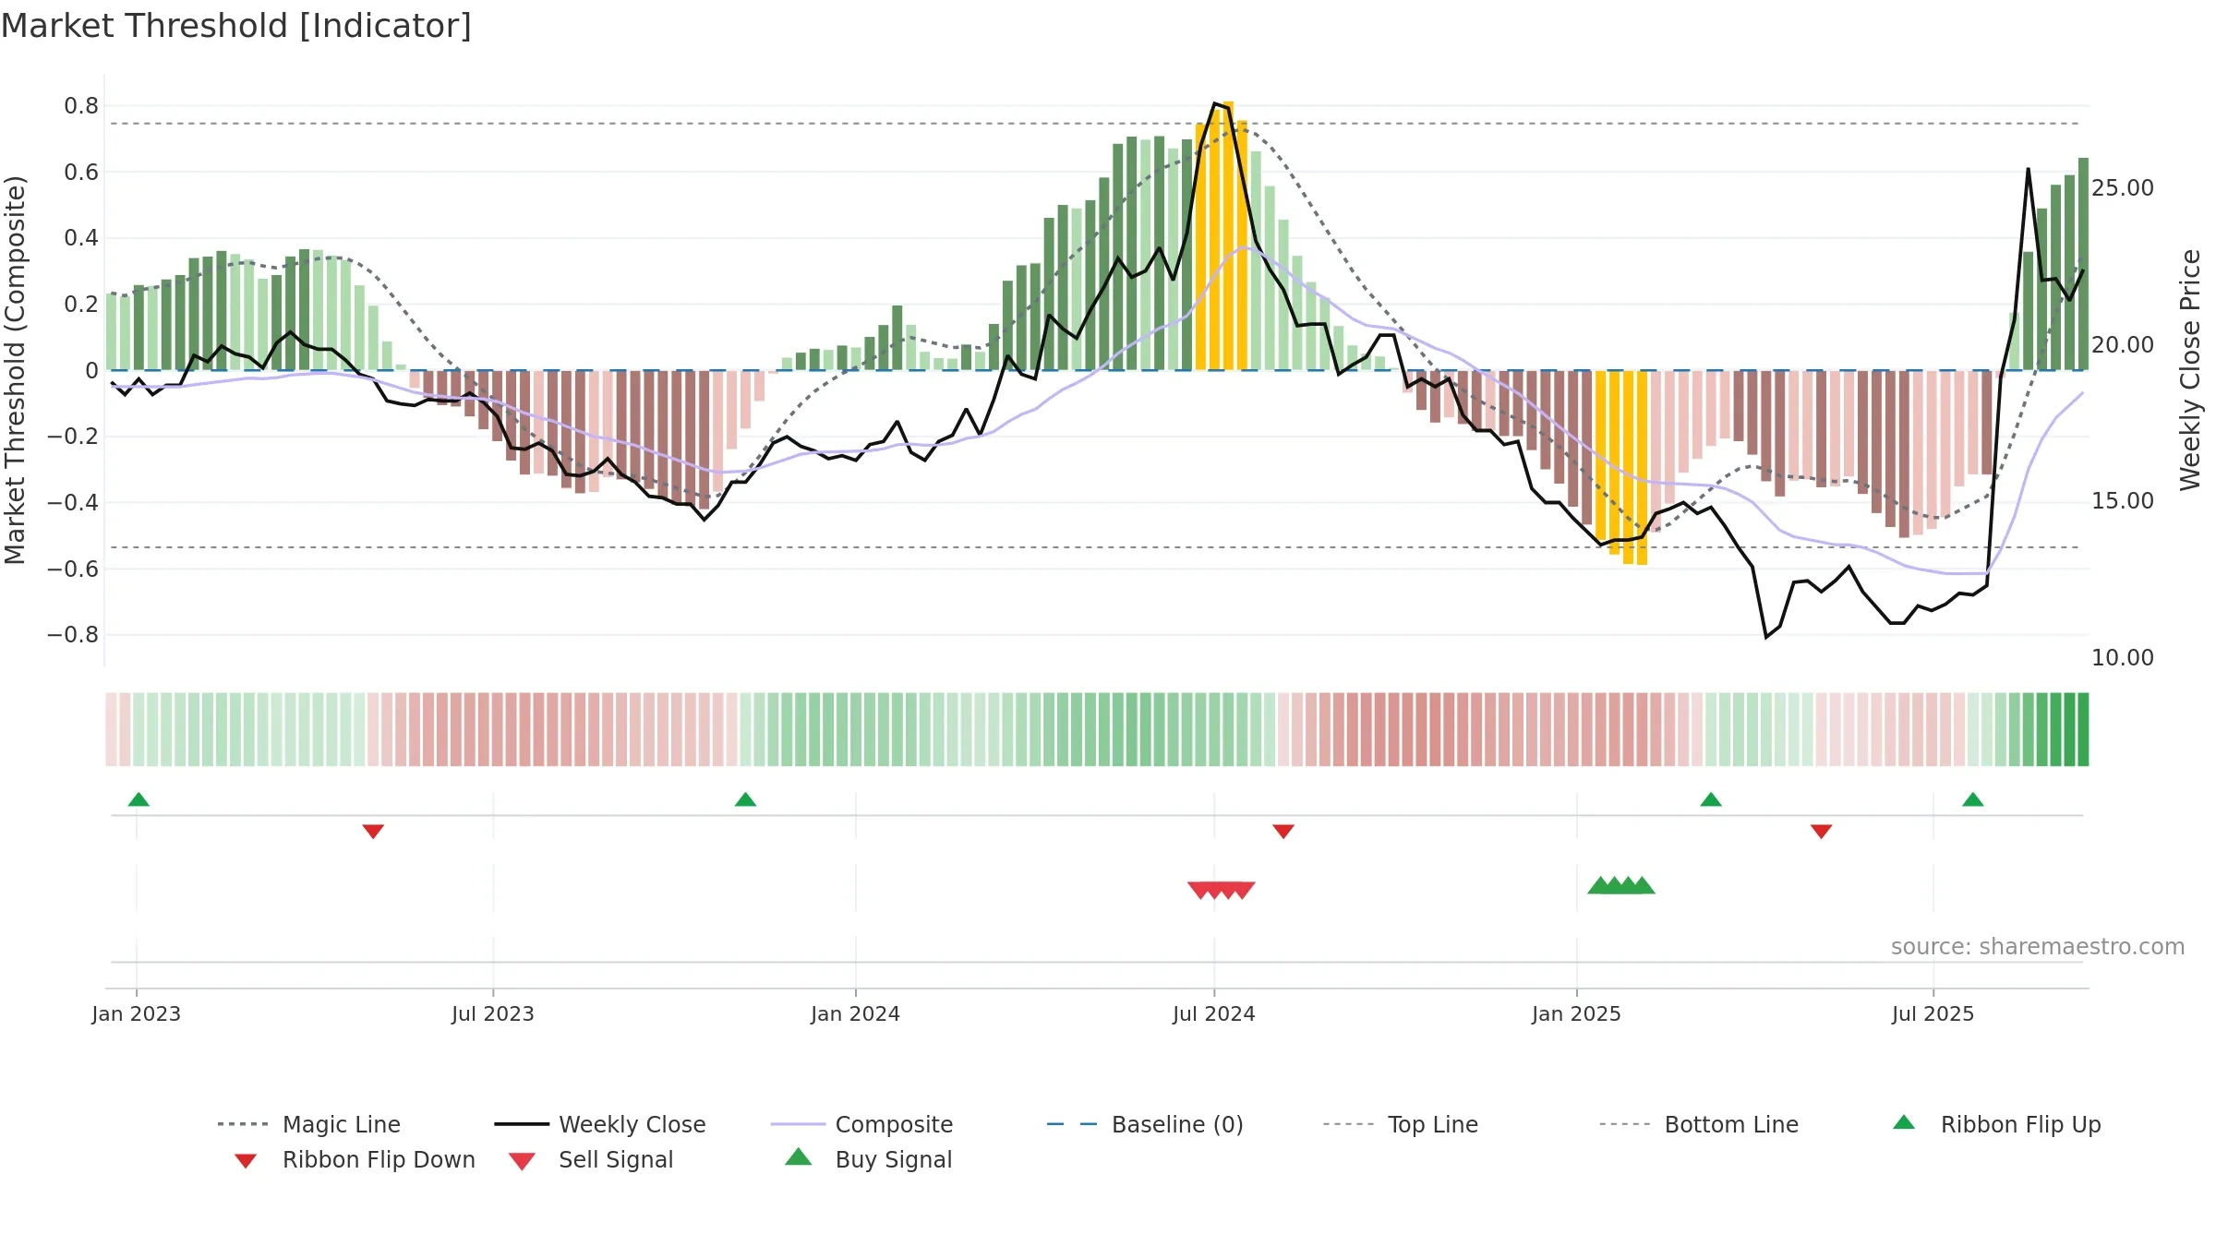Click the 10.00 price axis label
The image size is (2216, 1246).
2123,658
